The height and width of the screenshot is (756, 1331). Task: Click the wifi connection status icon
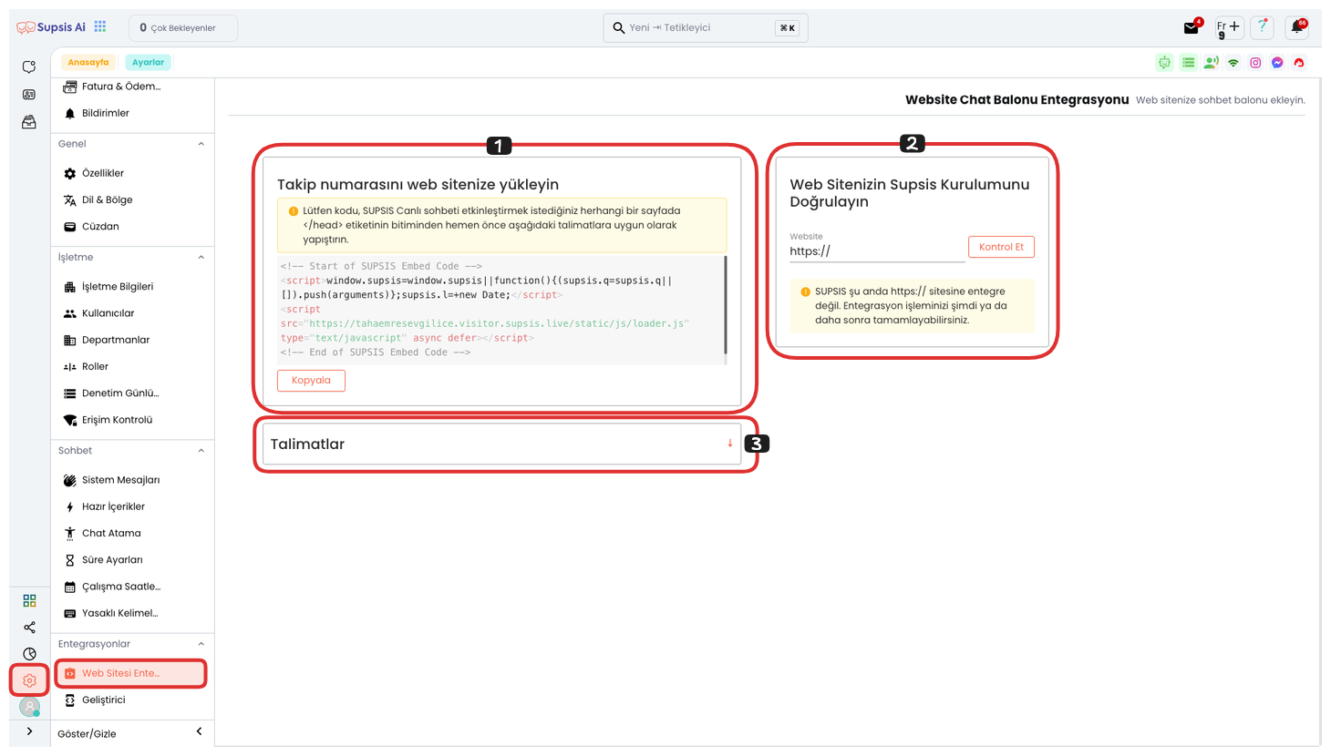click(1233, 63)
